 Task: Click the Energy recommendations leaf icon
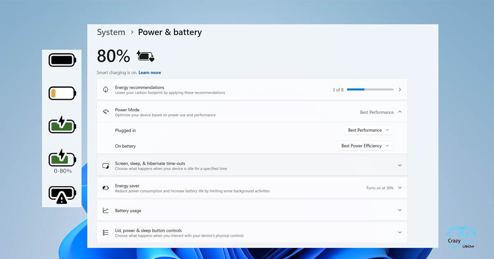pos(106,90)
